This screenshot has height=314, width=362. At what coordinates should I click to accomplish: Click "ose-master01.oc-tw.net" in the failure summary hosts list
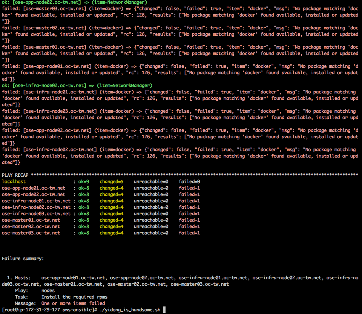pos(73,284)
